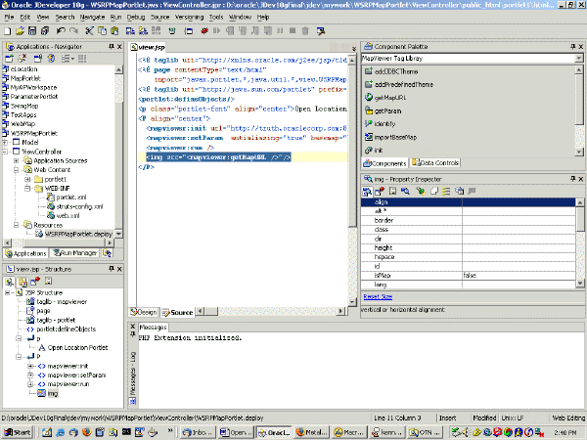Screen dimensions: 587x440
Task: Click the New file toolbar icon
Action: pyautogui.click(x=8, y=31)
